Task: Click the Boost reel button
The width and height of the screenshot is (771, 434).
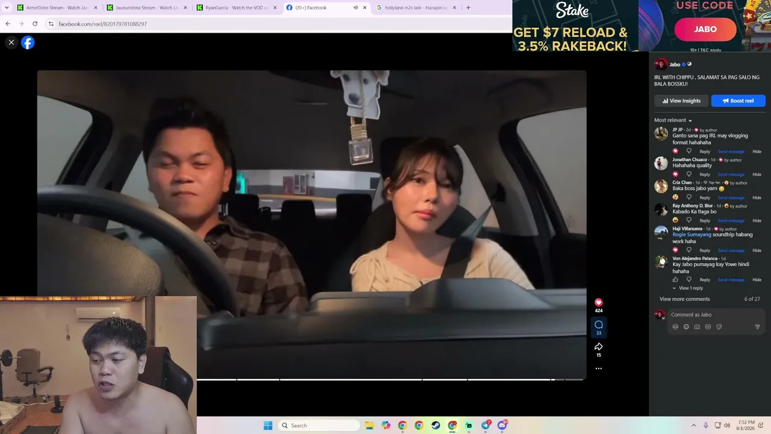Action: (738, 101)
